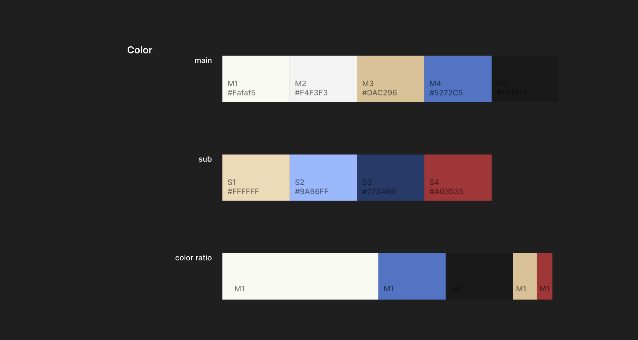Choose the M5 #191919 dark swatch
This screenshot has height=340, width=638.
pyautogui.click(x=525, y=79)
